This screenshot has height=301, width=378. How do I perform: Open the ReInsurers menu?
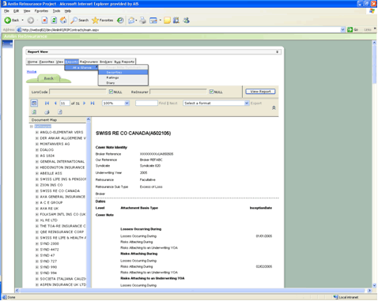(x=89, y=62)
